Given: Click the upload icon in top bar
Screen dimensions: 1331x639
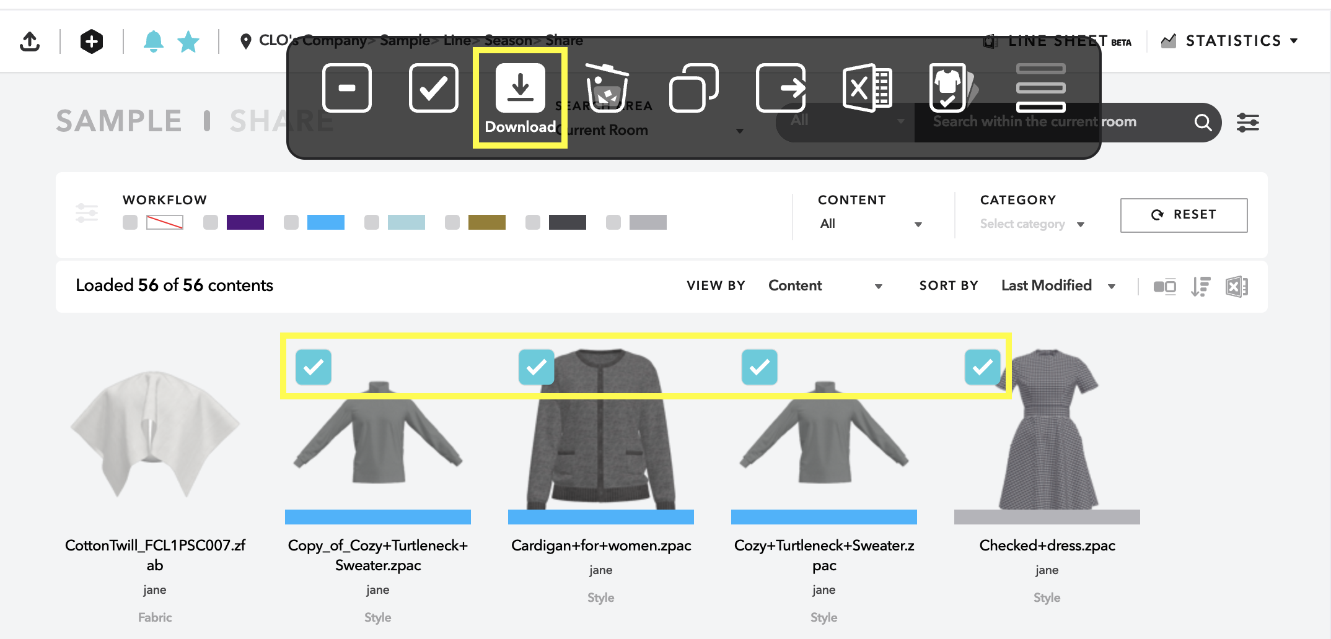Looking at the screenshot, I should pyautogui.click(x=30, y=41).
